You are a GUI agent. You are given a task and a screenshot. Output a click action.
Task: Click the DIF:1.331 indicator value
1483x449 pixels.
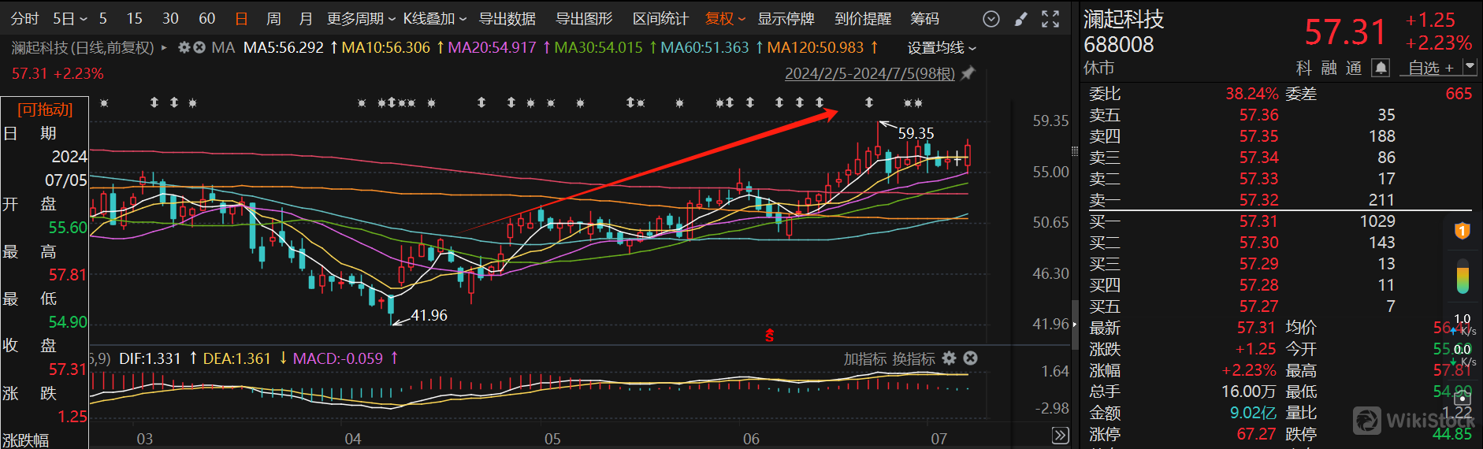click(150, 358)
